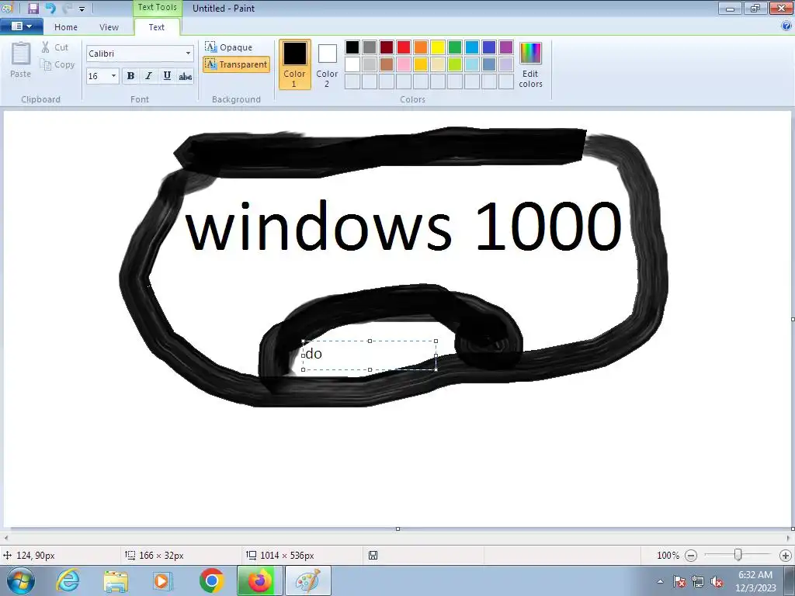Open the Paint file menu button
The image size is (795, 596).
[22, 26]
